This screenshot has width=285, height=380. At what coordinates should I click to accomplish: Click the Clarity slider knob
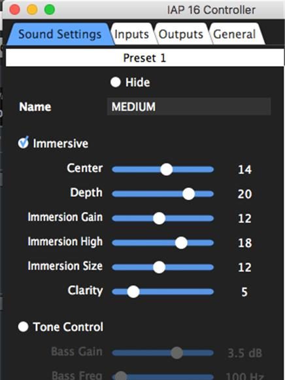[x=133, y=292]
